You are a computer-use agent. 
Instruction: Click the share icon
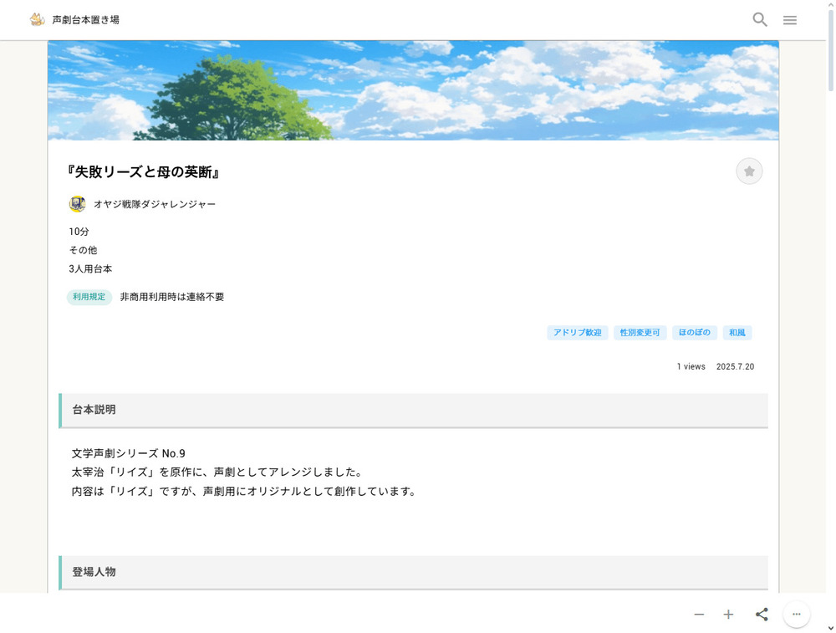(x=762, y=615)
